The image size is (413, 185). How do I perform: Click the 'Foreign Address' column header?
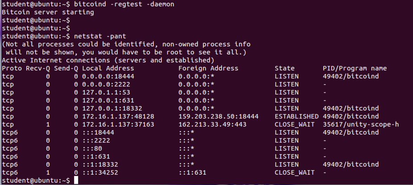tap(208, 68)
